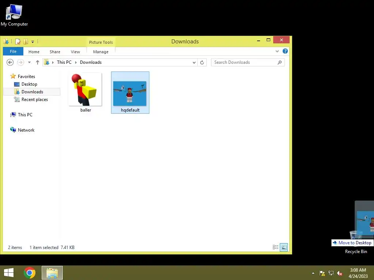Open the My Computer desktop shortcut

pyautogui.click(x=14, y=15)
